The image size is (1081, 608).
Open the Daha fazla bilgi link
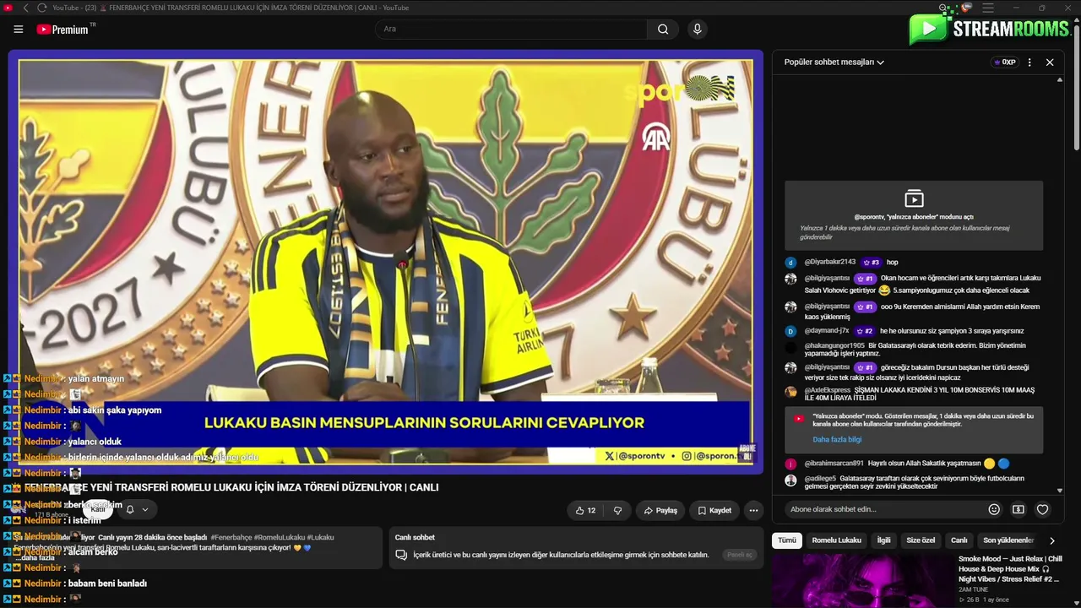(837, 440)
